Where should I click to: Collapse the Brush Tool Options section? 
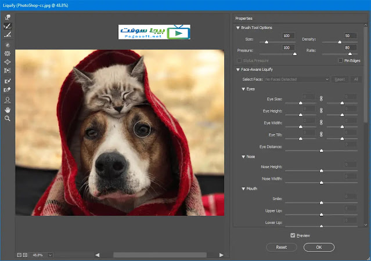237,27
